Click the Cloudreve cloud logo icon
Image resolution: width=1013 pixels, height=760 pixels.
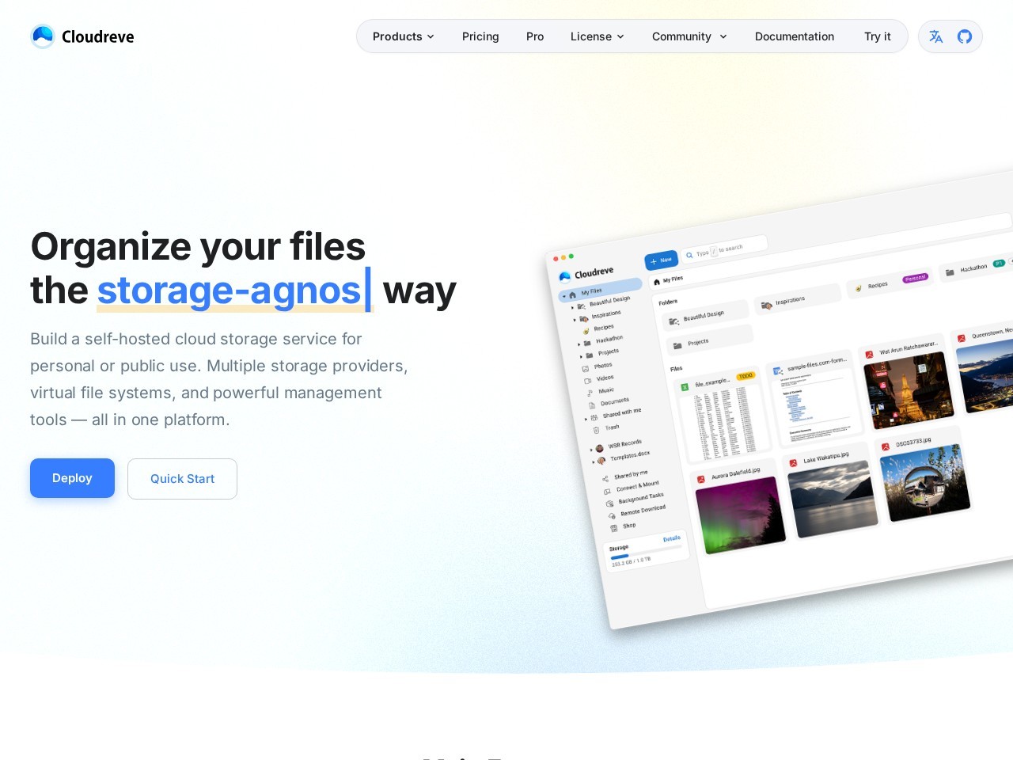pos(43,36)
